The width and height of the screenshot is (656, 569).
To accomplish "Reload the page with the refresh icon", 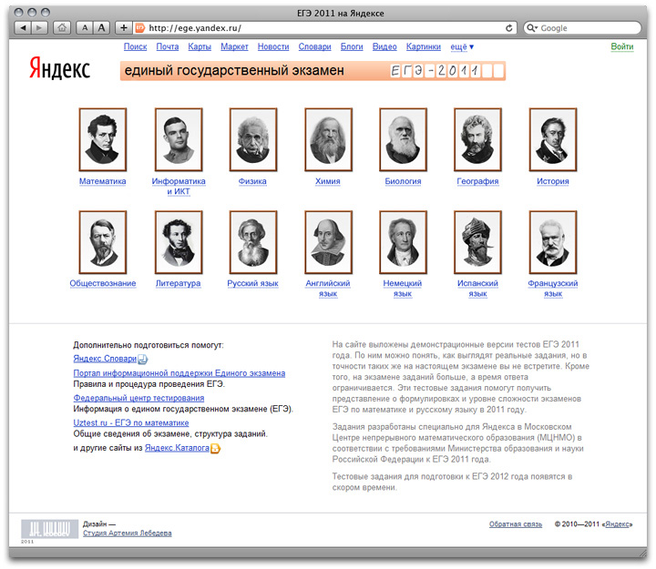I will coord(508,27).
